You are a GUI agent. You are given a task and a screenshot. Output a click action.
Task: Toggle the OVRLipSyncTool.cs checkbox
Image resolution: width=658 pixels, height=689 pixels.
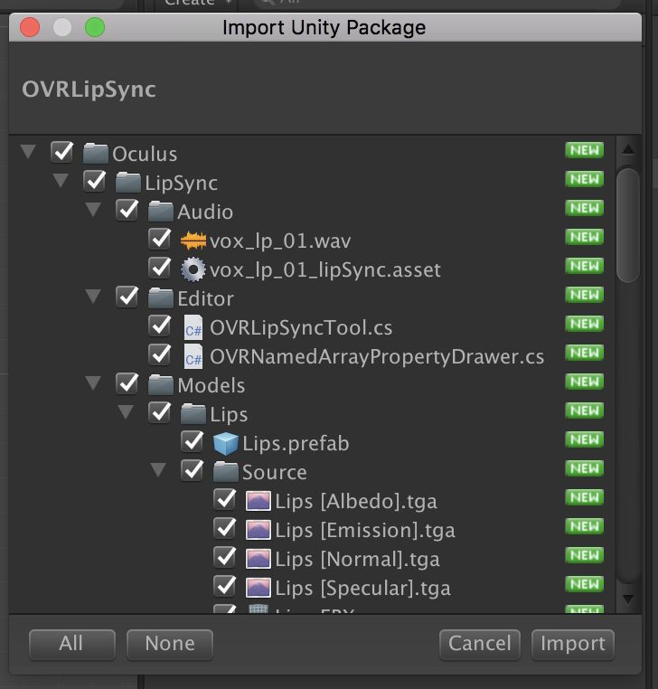[x=159, y=326]
